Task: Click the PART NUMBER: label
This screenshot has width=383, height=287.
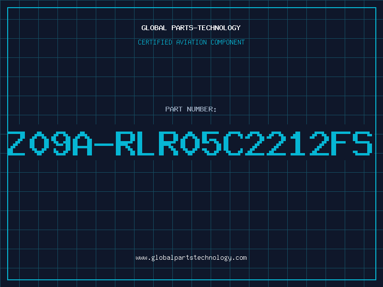Action: [x=191, y=109]
